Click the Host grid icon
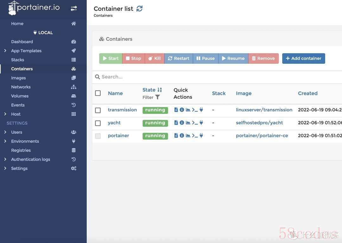Image resolution: width=342 pixels, height=243 pixels. pyautogui.click(x=74, y=114)
